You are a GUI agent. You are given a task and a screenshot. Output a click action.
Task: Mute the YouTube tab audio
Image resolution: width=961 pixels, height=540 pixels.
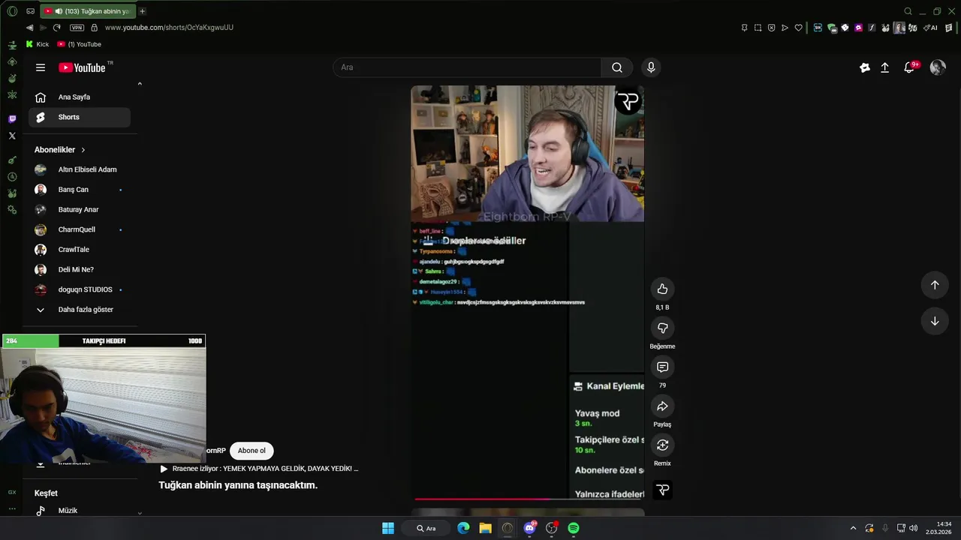[59, 11]
